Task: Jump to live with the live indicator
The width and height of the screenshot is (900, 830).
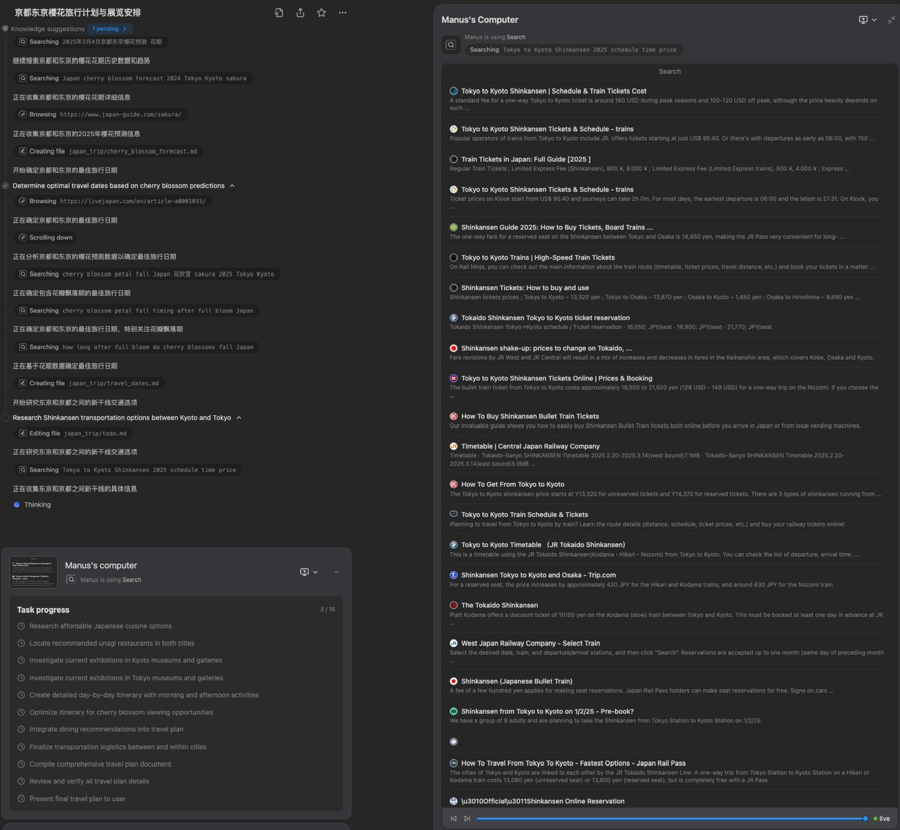Action: 882,818
